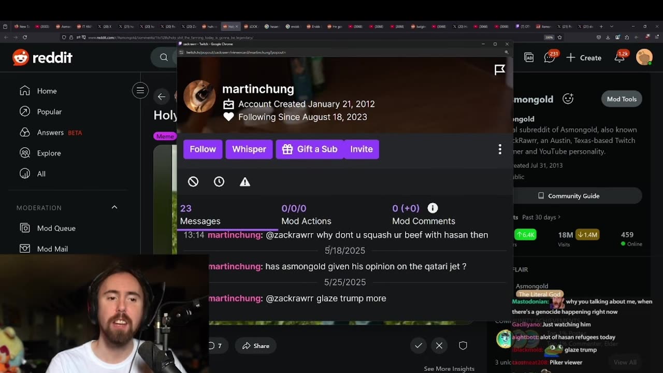Click the Reddit search magnifier icon
Image resolution: width=663 pixels, height=373 pixels.
coord(164,58)
